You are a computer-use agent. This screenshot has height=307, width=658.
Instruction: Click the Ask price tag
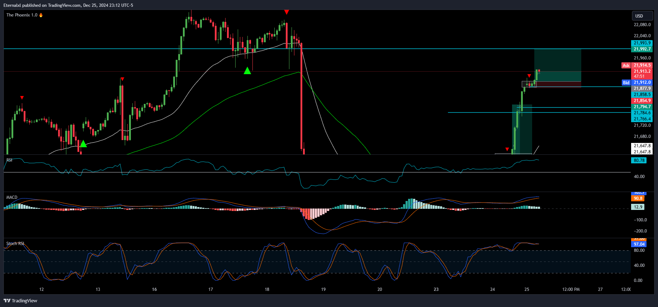tap(626, 66)
